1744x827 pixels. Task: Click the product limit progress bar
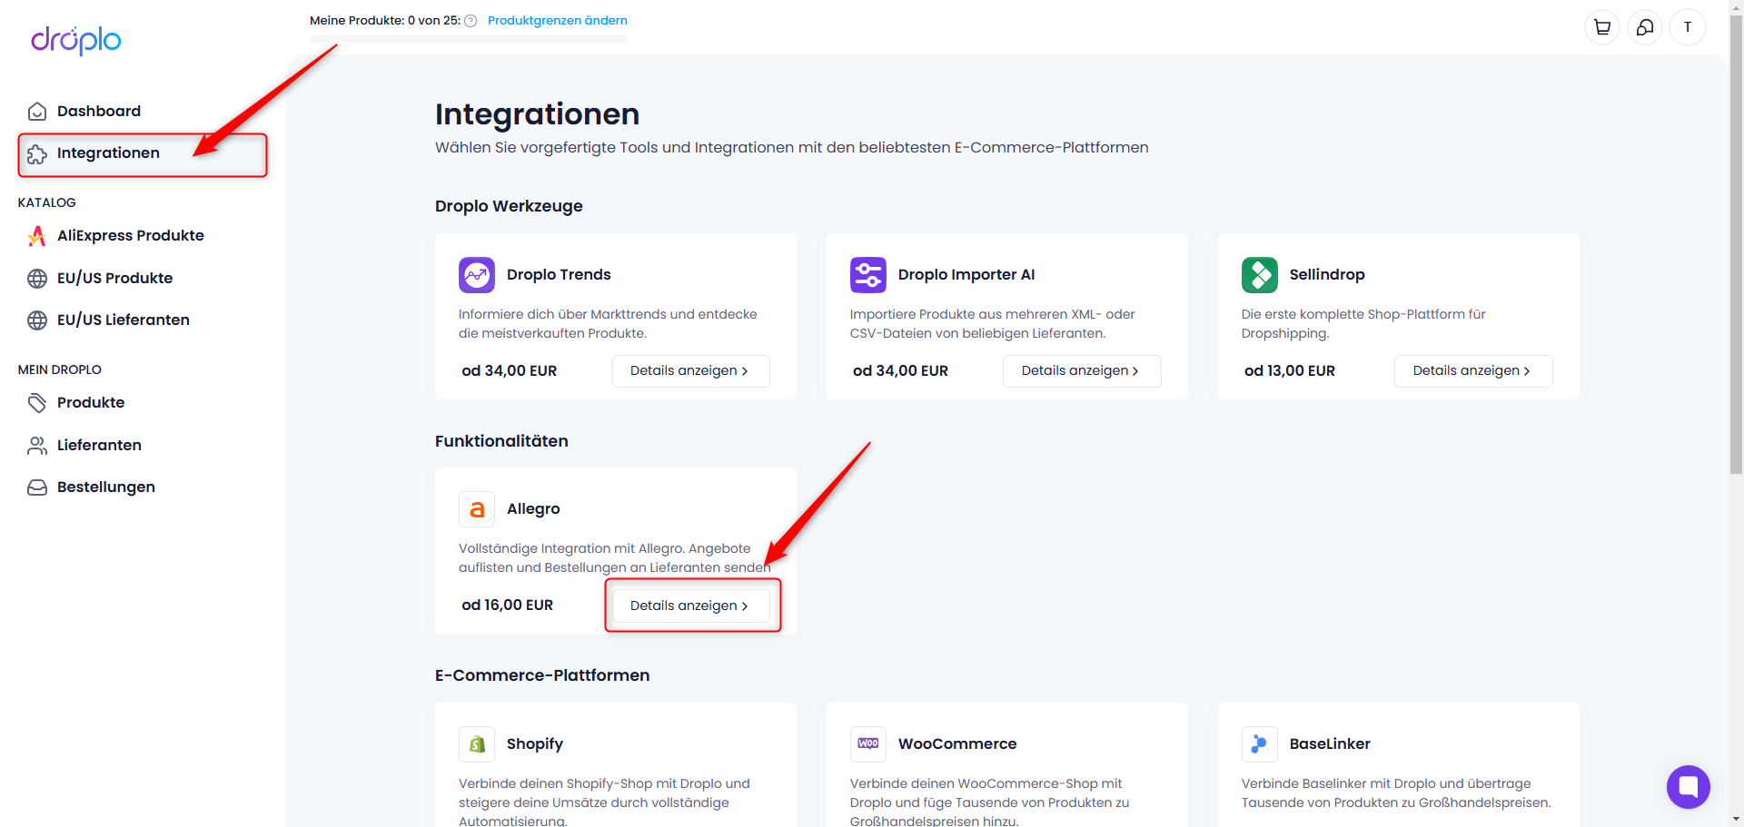click(x=469, y=39)
